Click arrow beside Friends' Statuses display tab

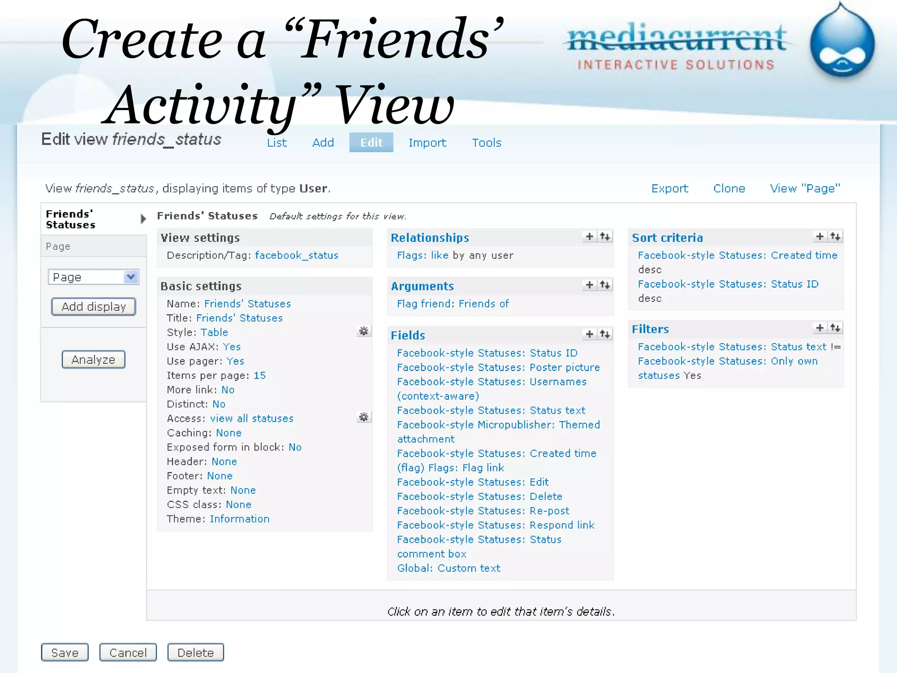tap(143, 219)
